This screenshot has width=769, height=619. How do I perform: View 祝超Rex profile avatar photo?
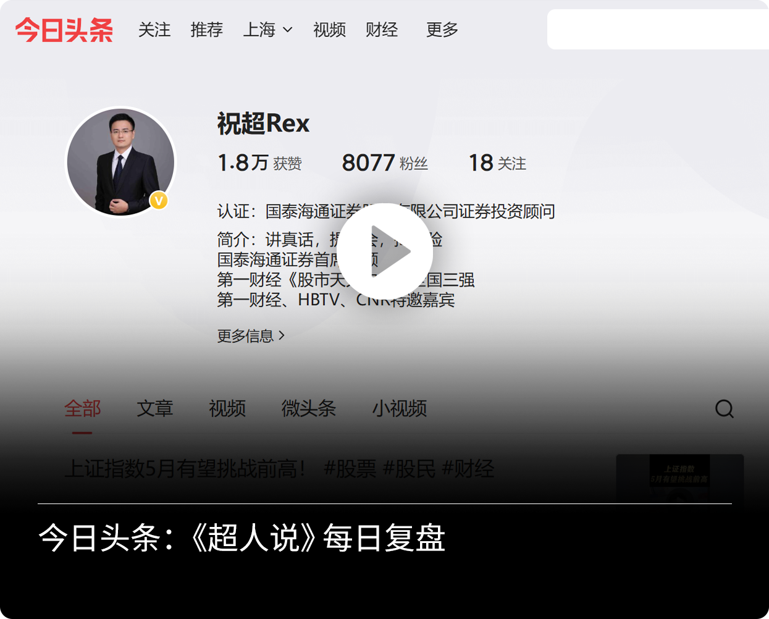(x=121, y=162)
